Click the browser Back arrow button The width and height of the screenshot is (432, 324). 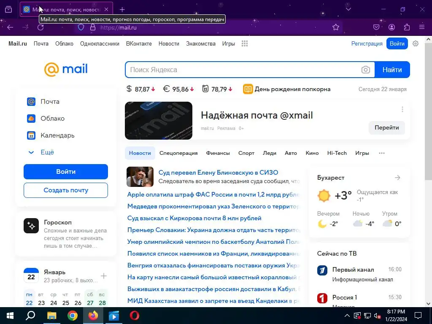pyautogui.click(x=10, y=27)
